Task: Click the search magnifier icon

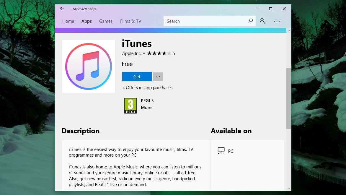Action: (x=250, y=21)
